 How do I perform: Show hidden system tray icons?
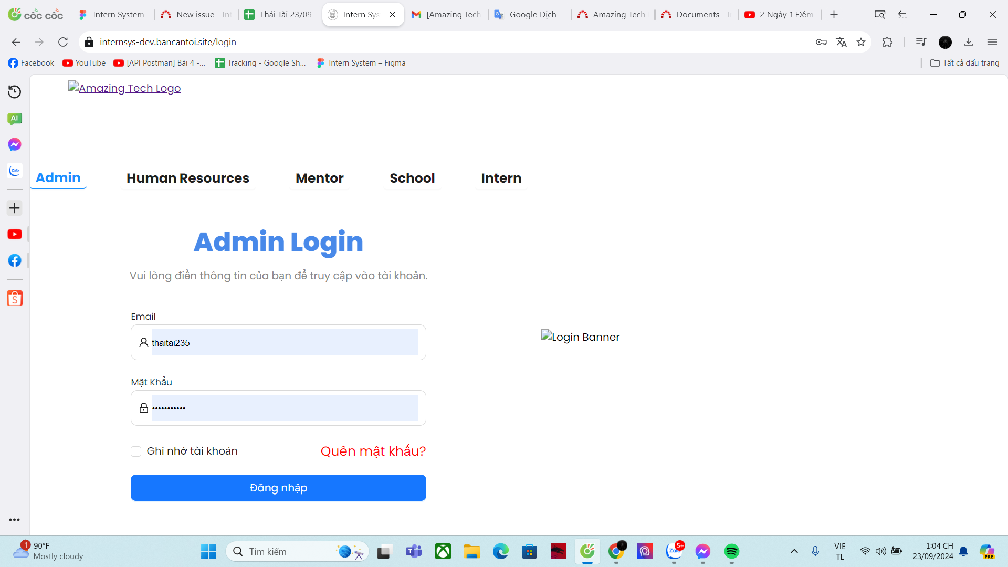(794, 551)
